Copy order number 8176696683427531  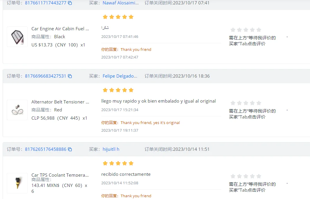[x=70, y=76]
